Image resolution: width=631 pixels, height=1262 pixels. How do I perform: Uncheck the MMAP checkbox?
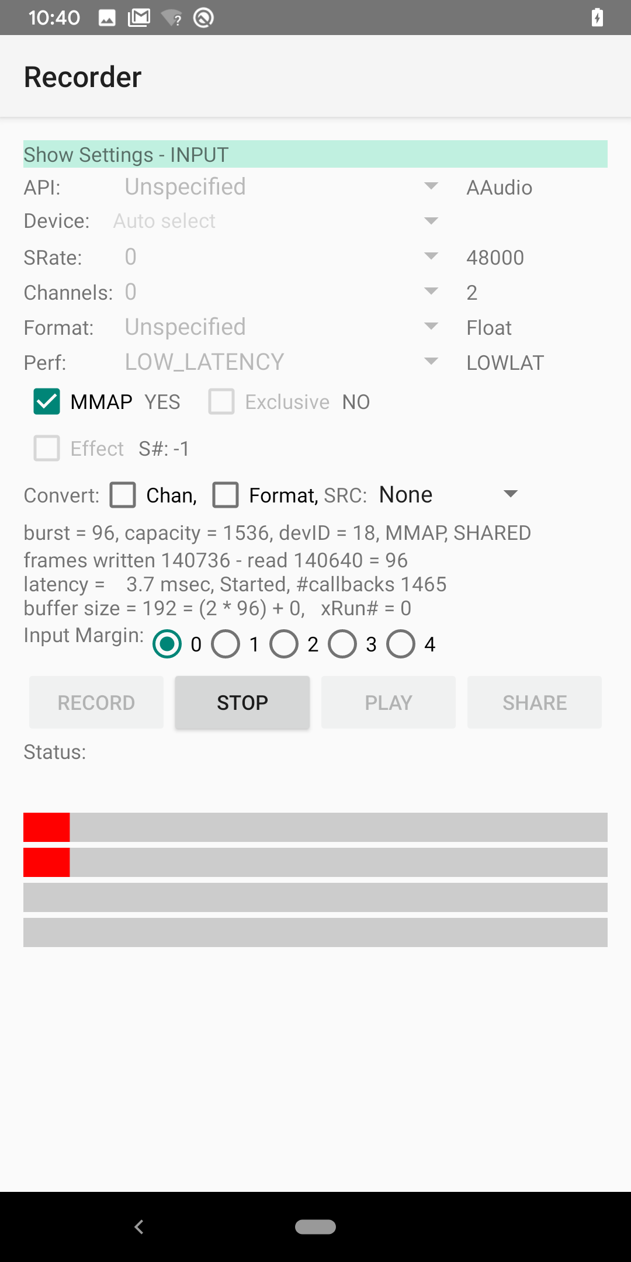click(47, 402)
